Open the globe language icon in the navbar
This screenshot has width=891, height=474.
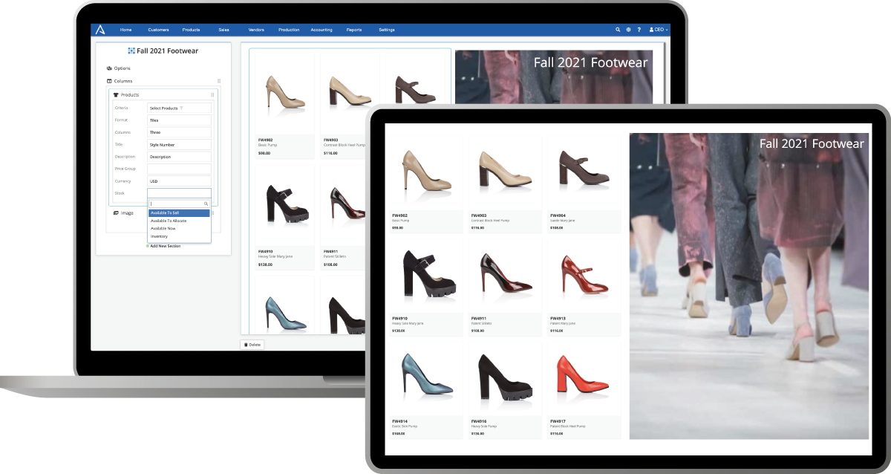(629, 30)
